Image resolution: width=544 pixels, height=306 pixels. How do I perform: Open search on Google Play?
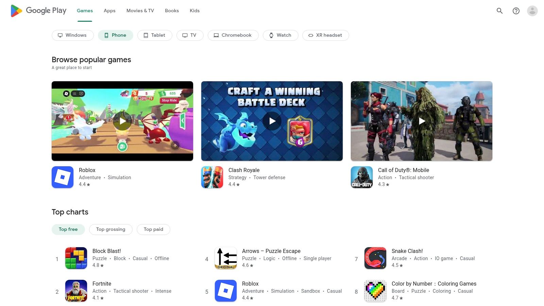click(x=499, y=11)
